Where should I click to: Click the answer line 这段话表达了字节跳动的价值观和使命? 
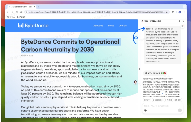[158, 79]
